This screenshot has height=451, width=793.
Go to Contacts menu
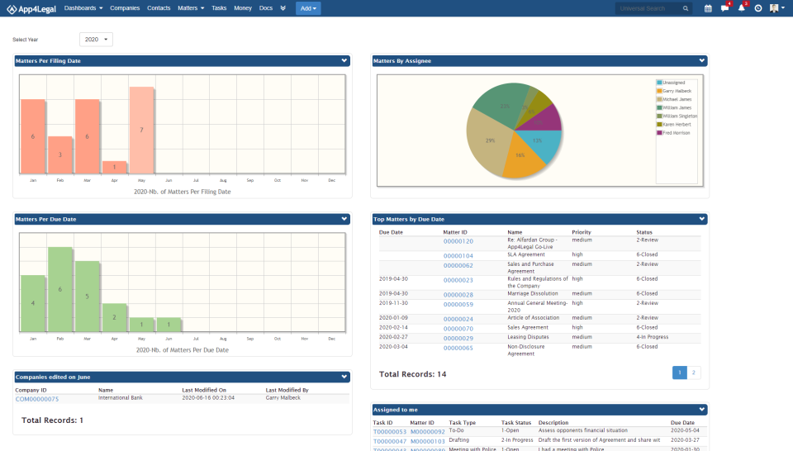159,8
